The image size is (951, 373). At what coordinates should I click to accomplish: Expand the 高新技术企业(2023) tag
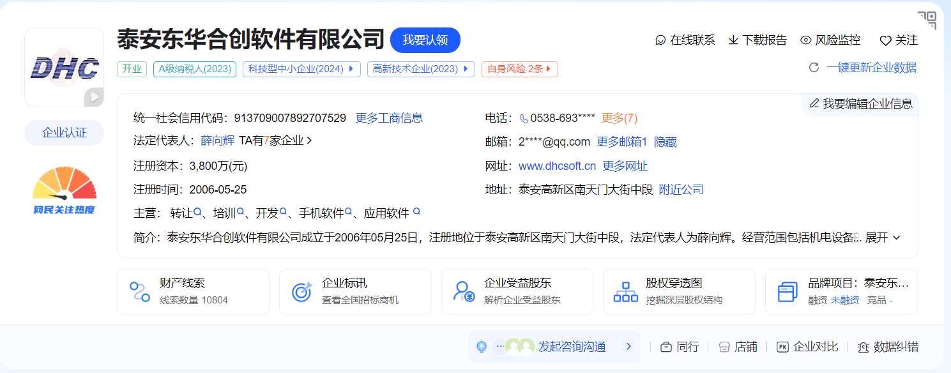click(421, 69)
